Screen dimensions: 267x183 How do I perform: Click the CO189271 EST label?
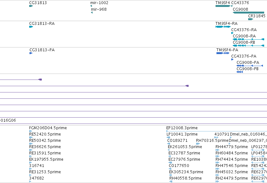[x=177, y=141]
